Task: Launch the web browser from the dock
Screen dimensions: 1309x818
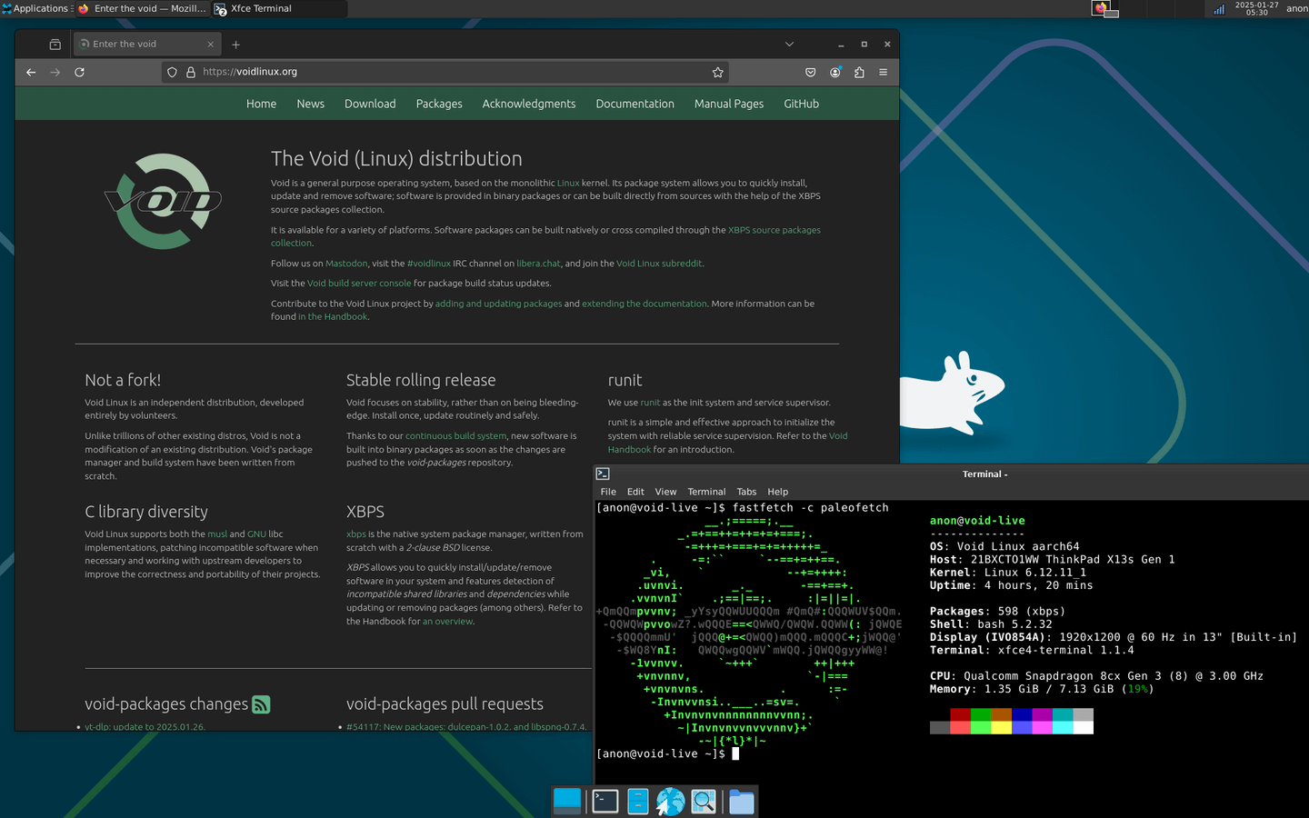Action: (670, 801)
